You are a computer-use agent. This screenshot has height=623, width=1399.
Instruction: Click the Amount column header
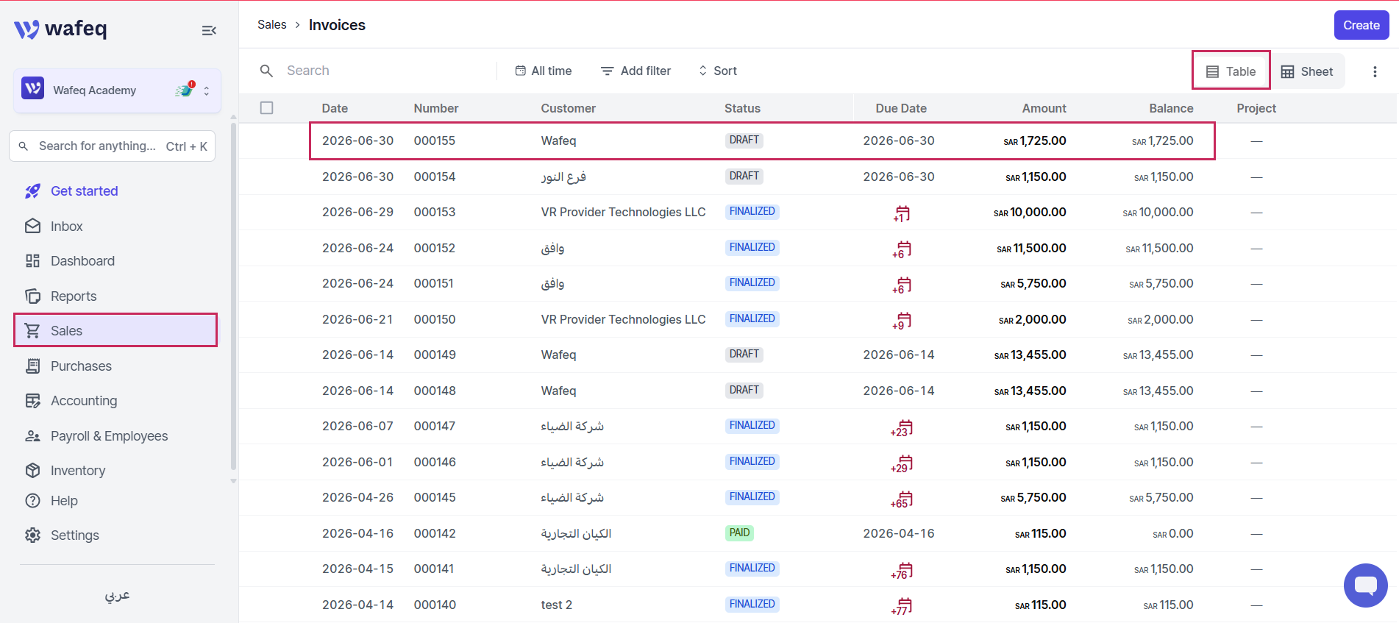coord(1044,108)
